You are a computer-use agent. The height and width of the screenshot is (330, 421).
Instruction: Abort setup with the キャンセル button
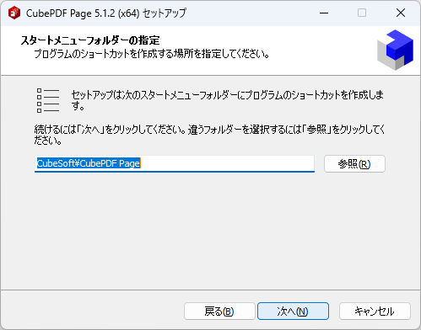[375, 311]
